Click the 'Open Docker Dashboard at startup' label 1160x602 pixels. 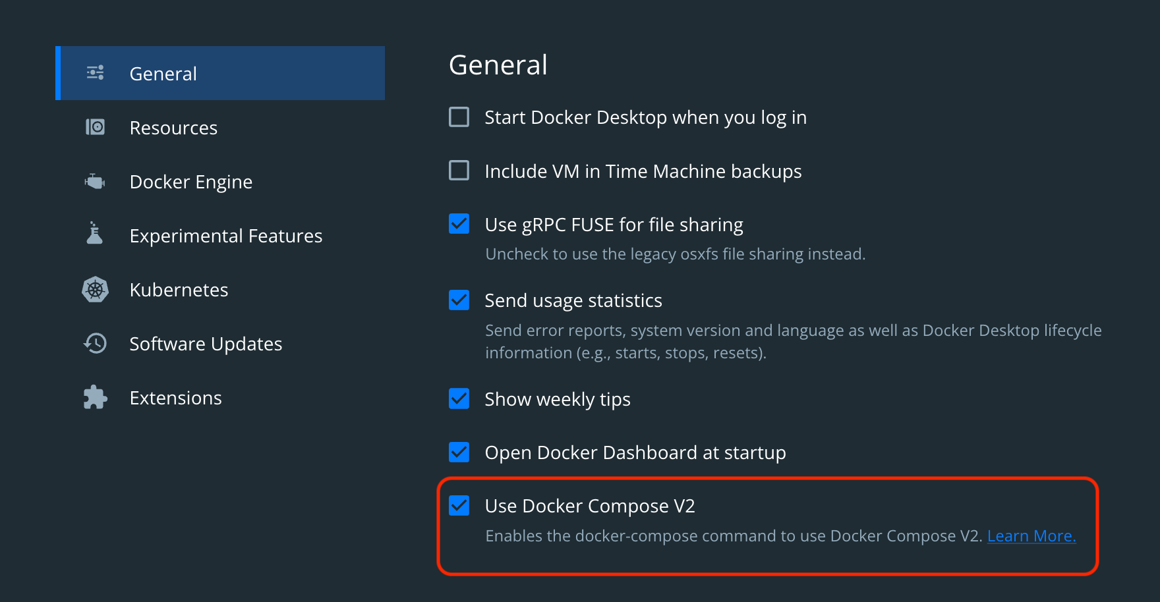635,452
